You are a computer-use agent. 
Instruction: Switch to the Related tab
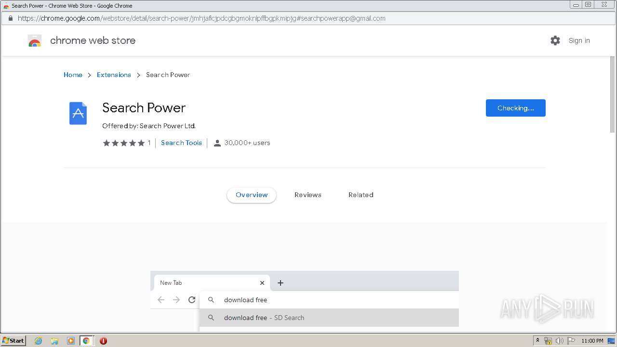tap(361, 195)
